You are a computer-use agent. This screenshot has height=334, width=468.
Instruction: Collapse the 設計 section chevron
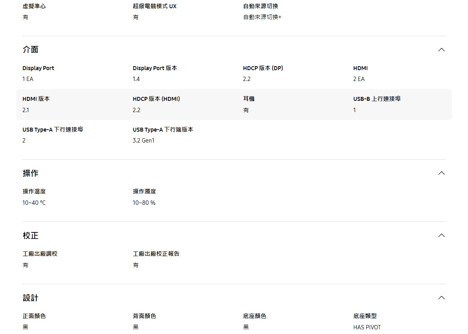point(441,297)
